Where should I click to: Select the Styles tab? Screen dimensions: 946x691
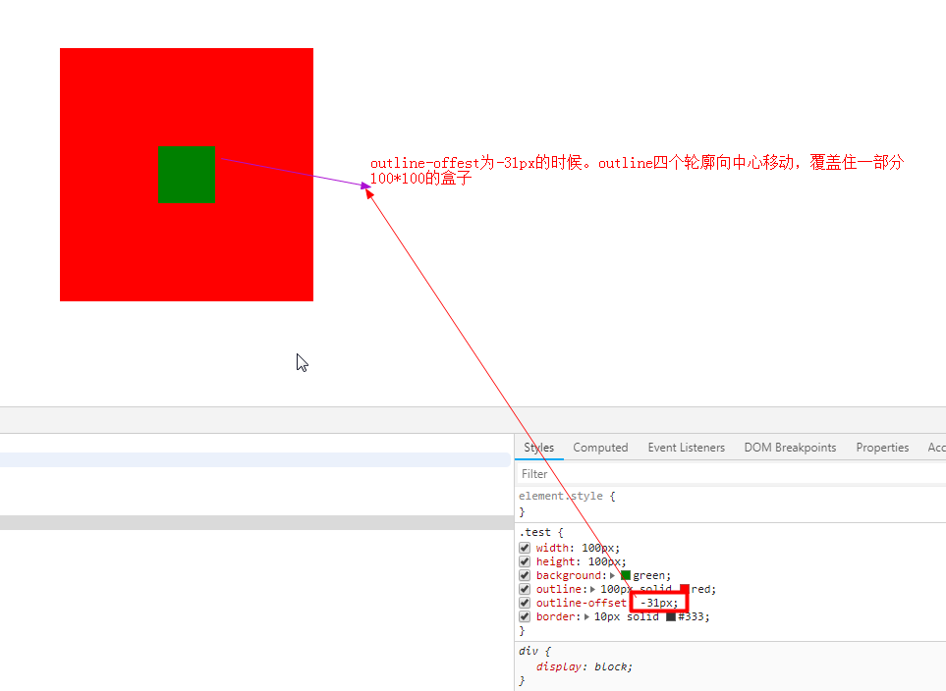click(538, 448)
